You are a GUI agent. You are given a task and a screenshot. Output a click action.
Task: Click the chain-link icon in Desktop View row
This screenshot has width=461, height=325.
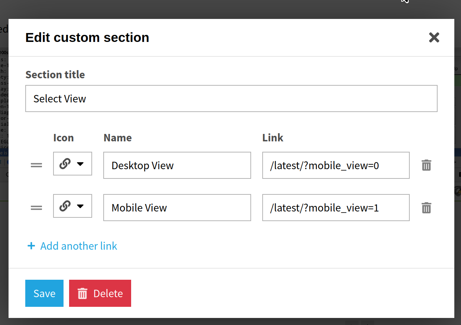[65, 164]
